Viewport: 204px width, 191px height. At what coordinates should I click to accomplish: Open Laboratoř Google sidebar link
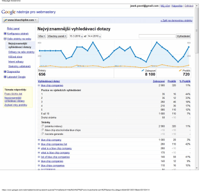pos(16,77)
